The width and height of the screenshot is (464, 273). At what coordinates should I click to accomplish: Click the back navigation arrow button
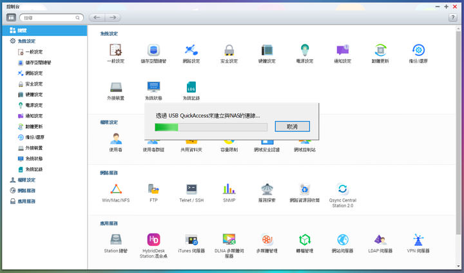pos(97,17)
